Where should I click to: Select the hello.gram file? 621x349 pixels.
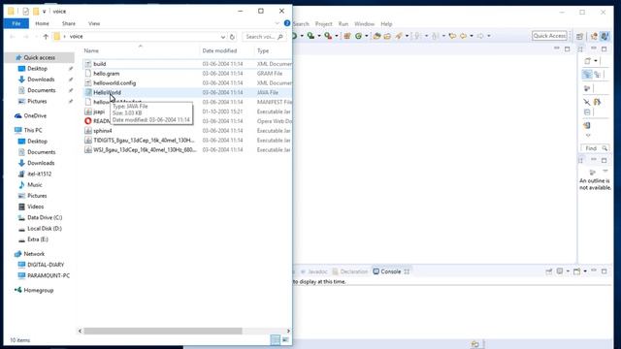tap(106, 74)
